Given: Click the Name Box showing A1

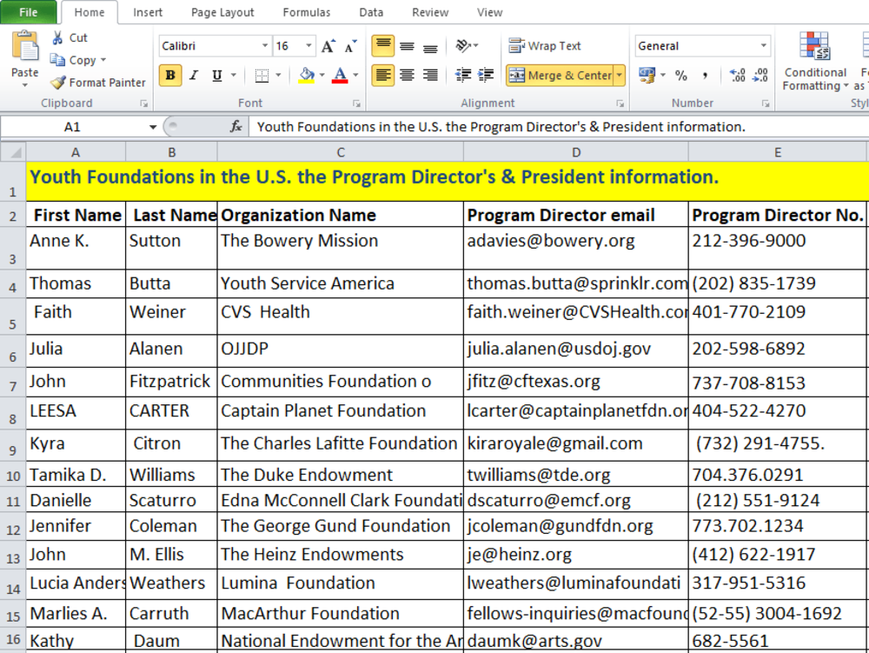Looking at the screenshot, I should (73, 127).
